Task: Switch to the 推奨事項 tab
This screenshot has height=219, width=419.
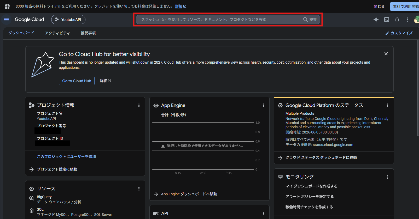Action: coord(88,33)
